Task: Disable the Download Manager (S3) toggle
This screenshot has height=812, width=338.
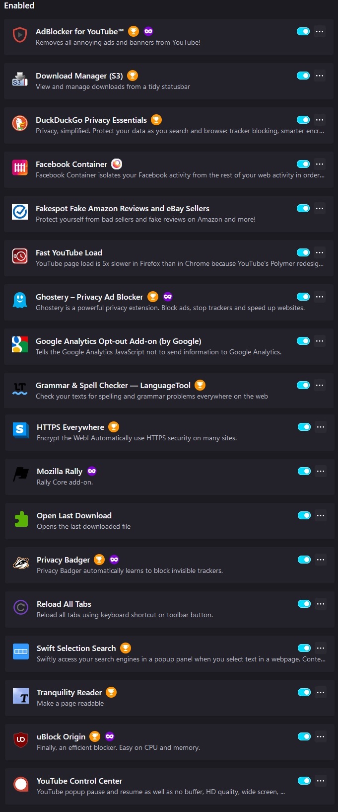Action: 303,76
